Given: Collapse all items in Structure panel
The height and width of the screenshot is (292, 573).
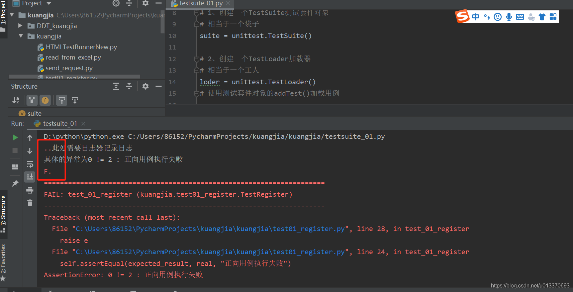Looking at the screenshot, I should [129, 86].
